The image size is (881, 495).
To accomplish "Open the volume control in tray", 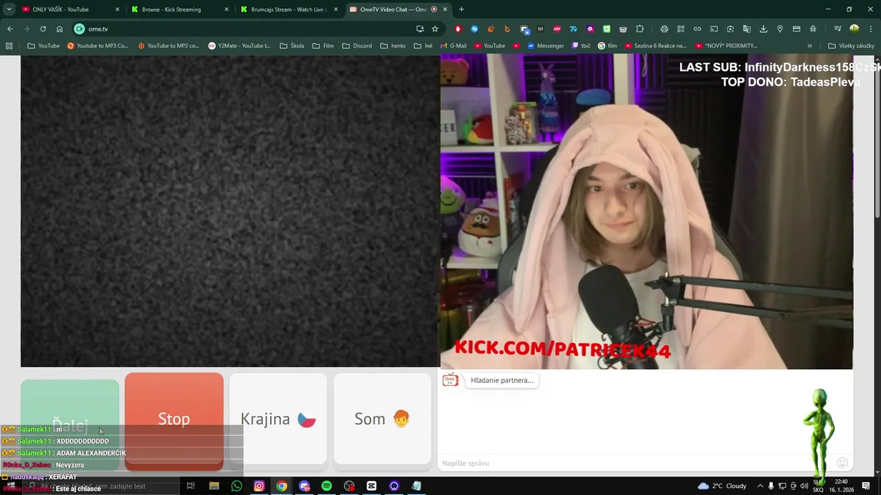I will pyautogui.click(x=804, y=486).
